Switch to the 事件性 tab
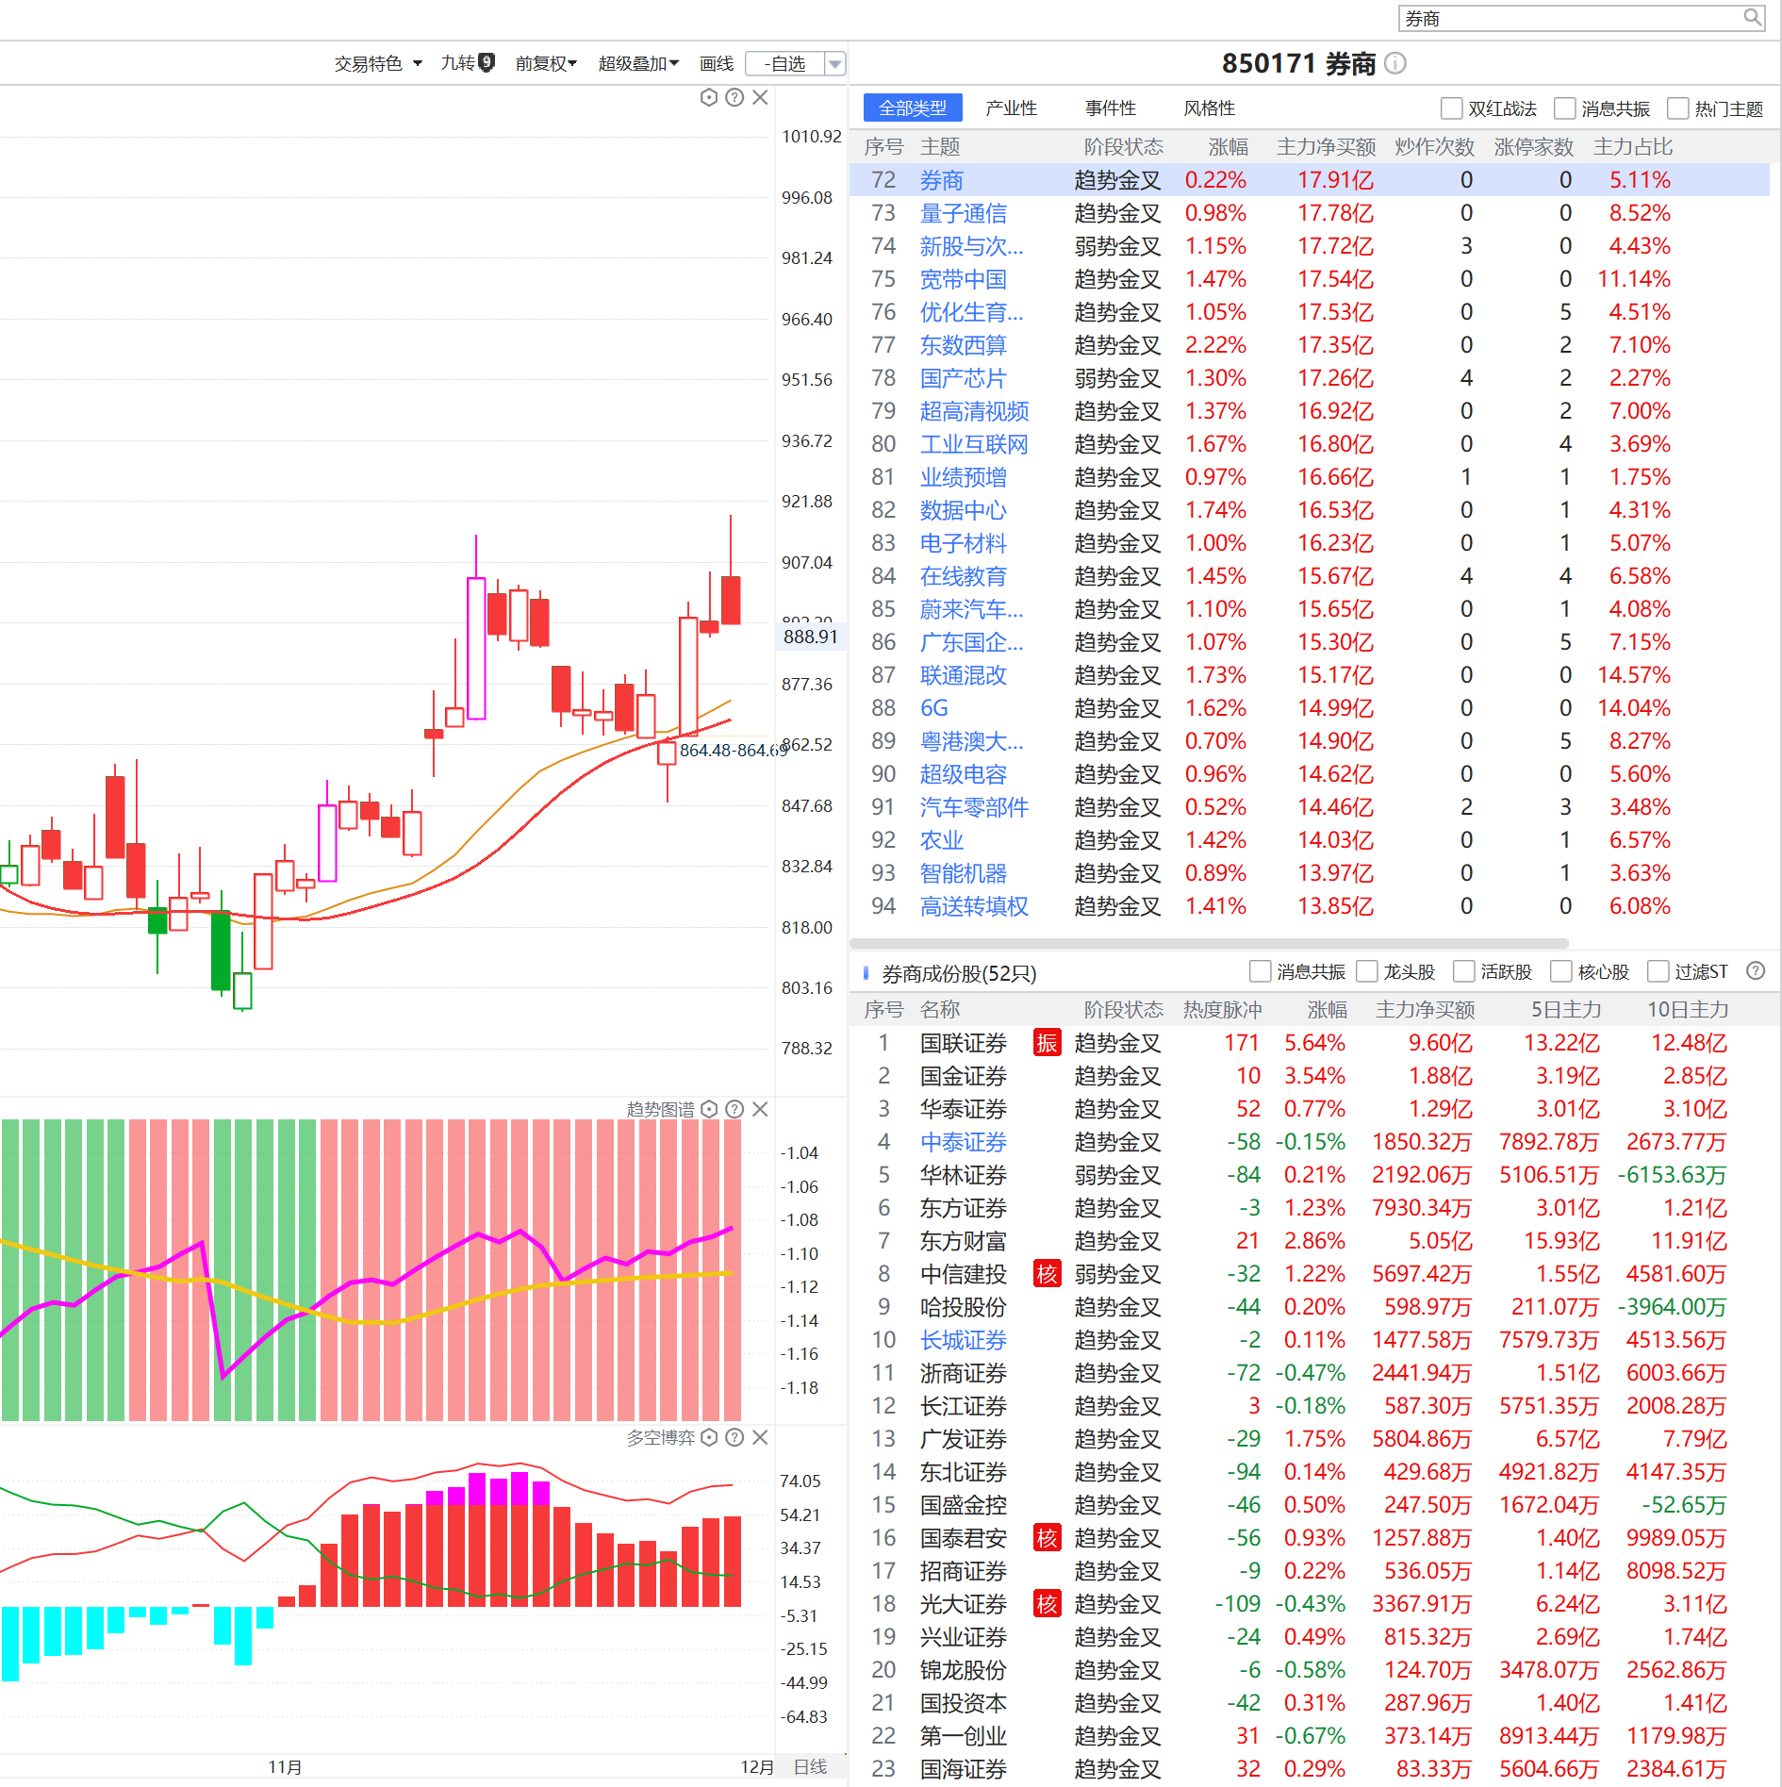The height and width of the screenshot is (1787, 1782). coord(1111,108)
